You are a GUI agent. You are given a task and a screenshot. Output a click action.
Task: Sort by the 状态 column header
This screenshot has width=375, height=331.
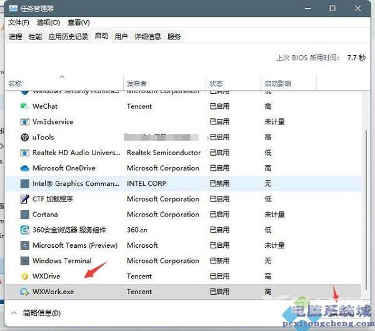pyautogui.click(x=233, y=83)
